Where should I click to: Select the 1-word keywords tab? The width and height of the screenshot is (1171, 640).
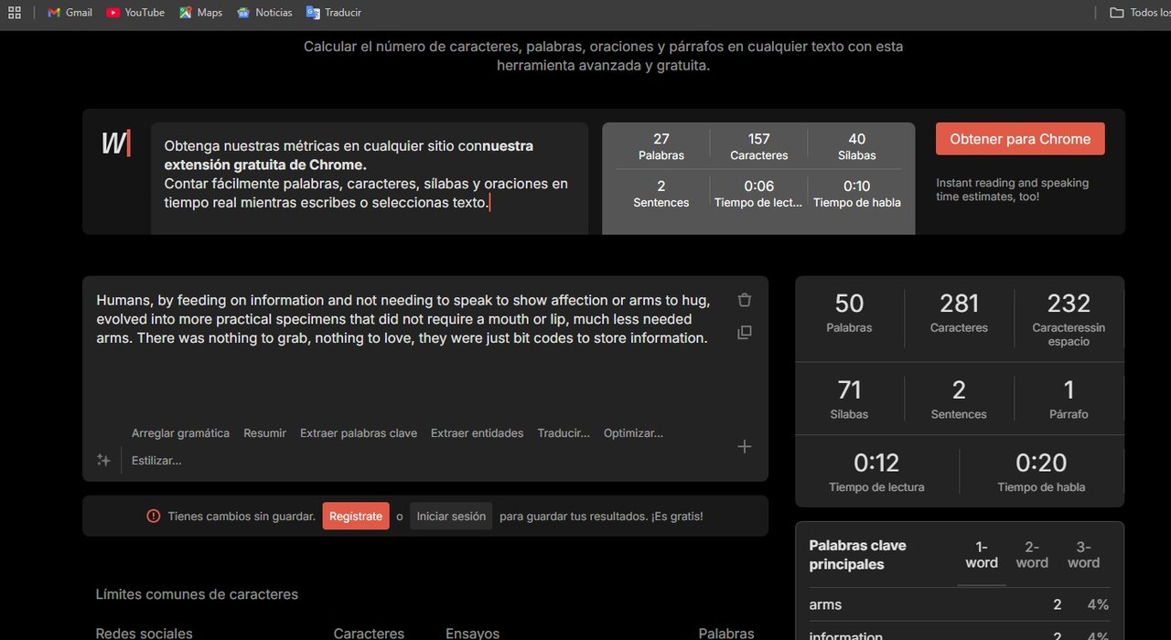982,555
